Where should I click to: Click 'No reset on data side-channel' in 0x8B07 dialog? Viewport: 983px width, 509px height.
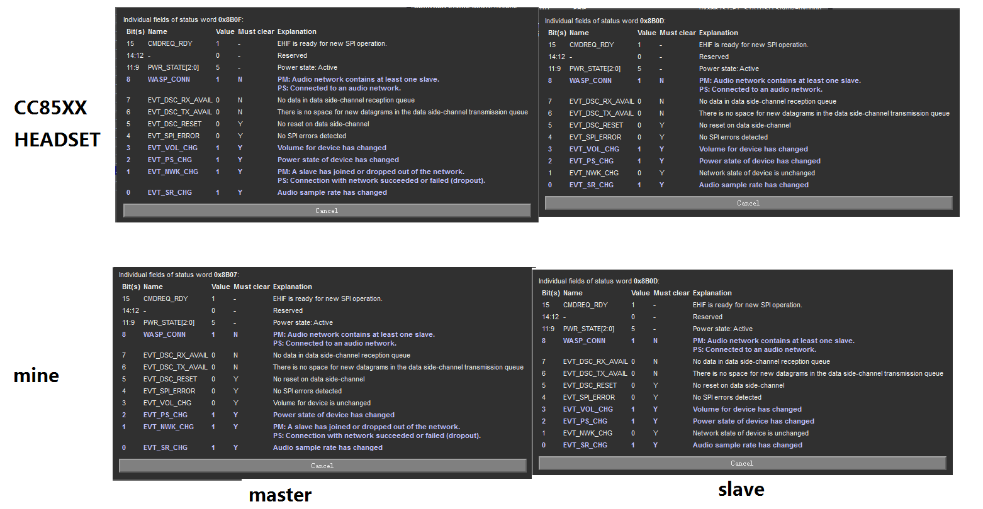click(319, 380)
